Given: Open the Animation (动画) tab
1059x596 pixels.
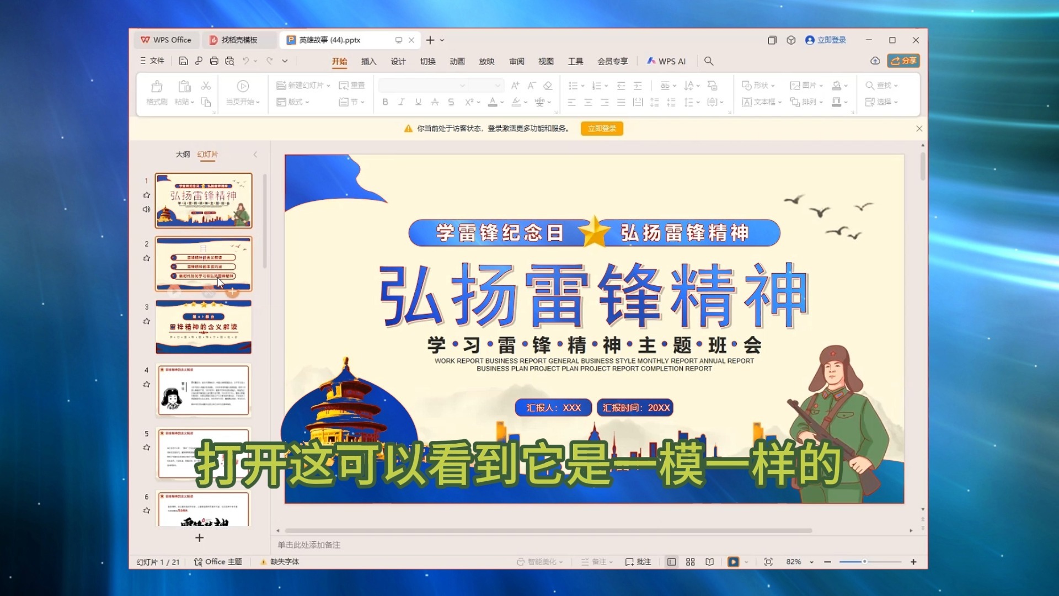Looking at the screenshot, I should click(457, 61).
